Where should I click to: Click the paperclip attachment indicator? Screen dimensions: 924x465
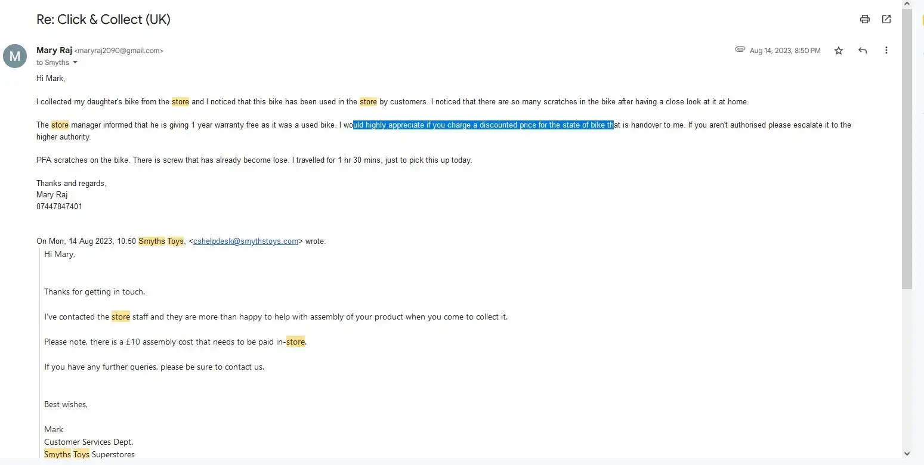point(740,49)
